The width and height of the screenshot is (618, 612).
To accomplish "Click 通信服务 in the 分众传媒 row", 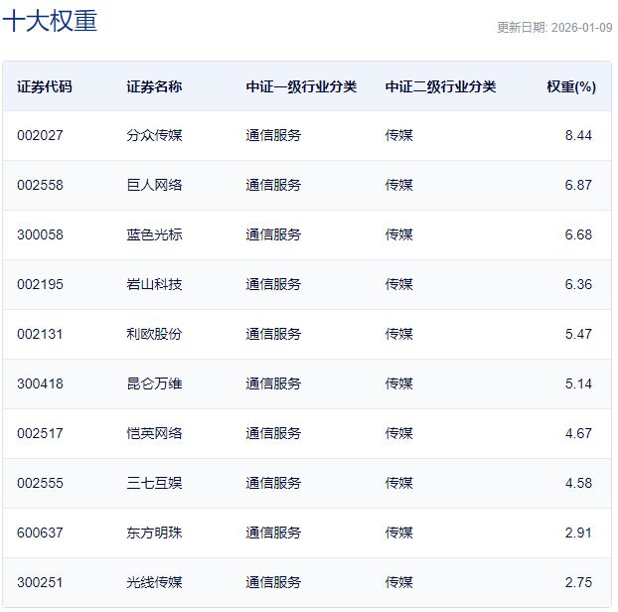I will click(273, 135).
